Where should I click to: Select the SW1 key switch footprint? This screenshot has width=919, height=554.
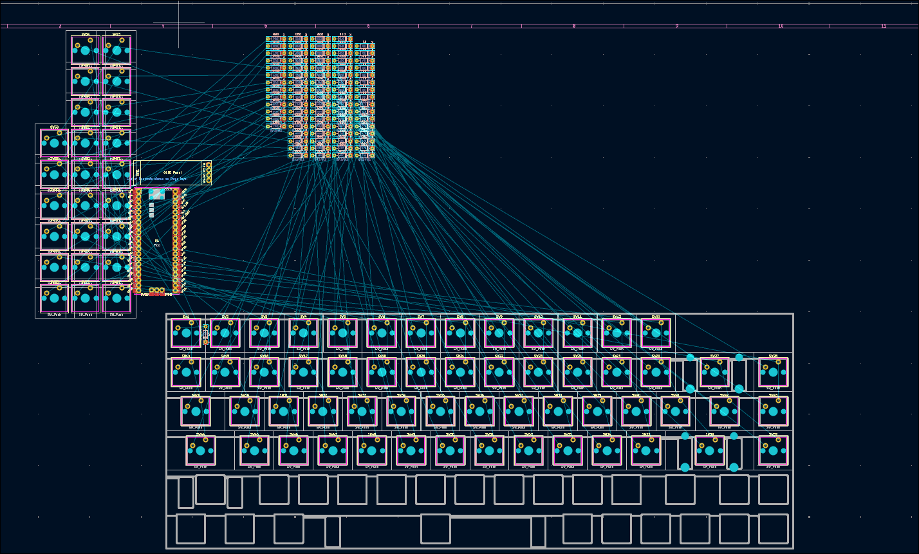[186, 333]
